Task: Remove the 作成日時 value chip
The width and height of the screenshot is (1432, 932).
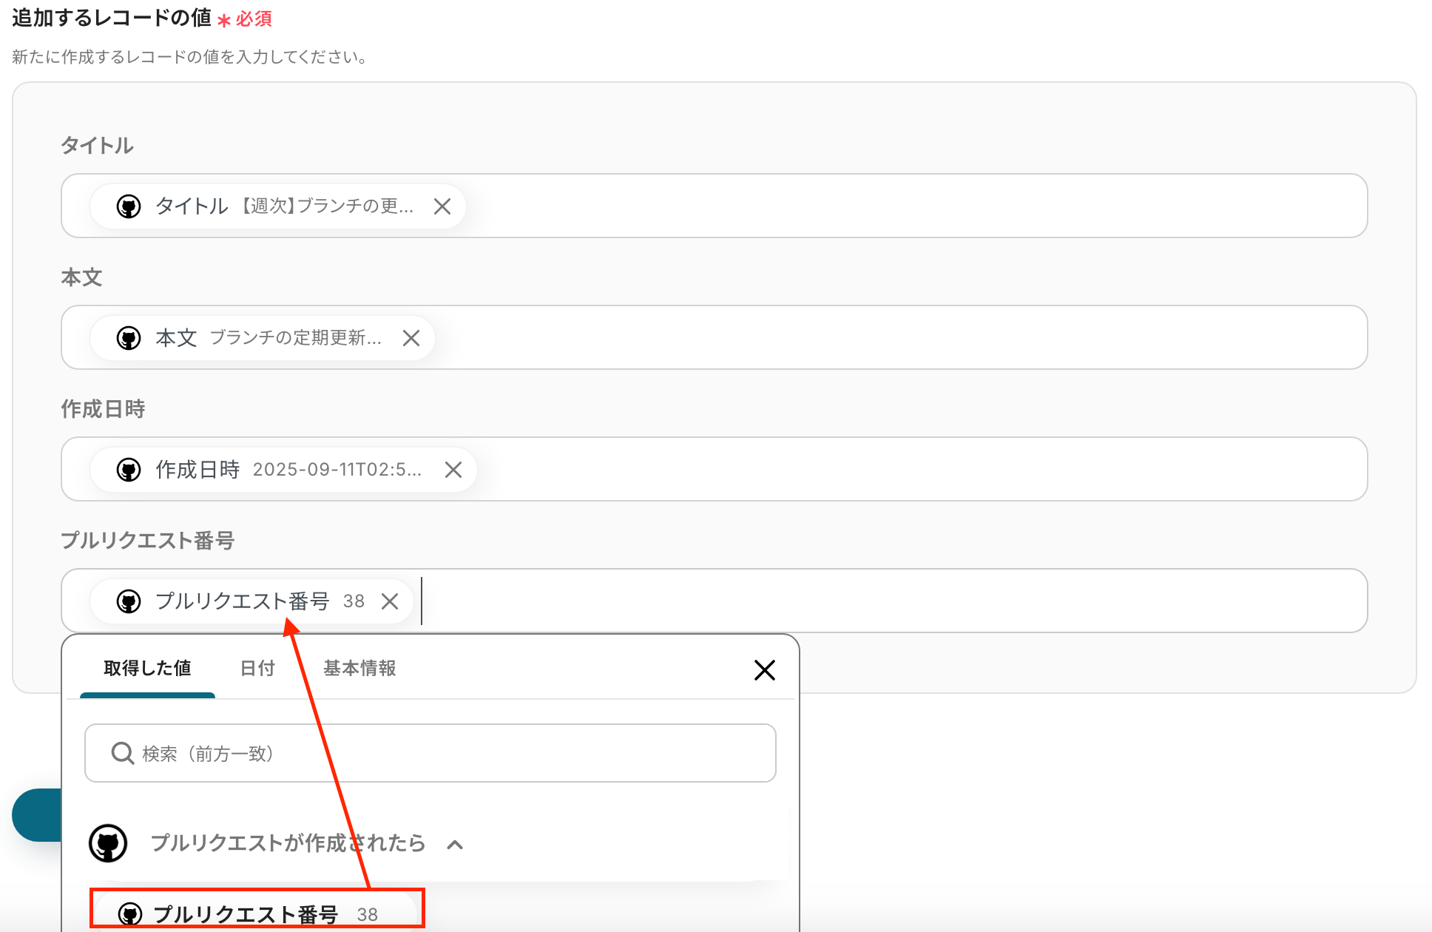Action: [453, 470]
